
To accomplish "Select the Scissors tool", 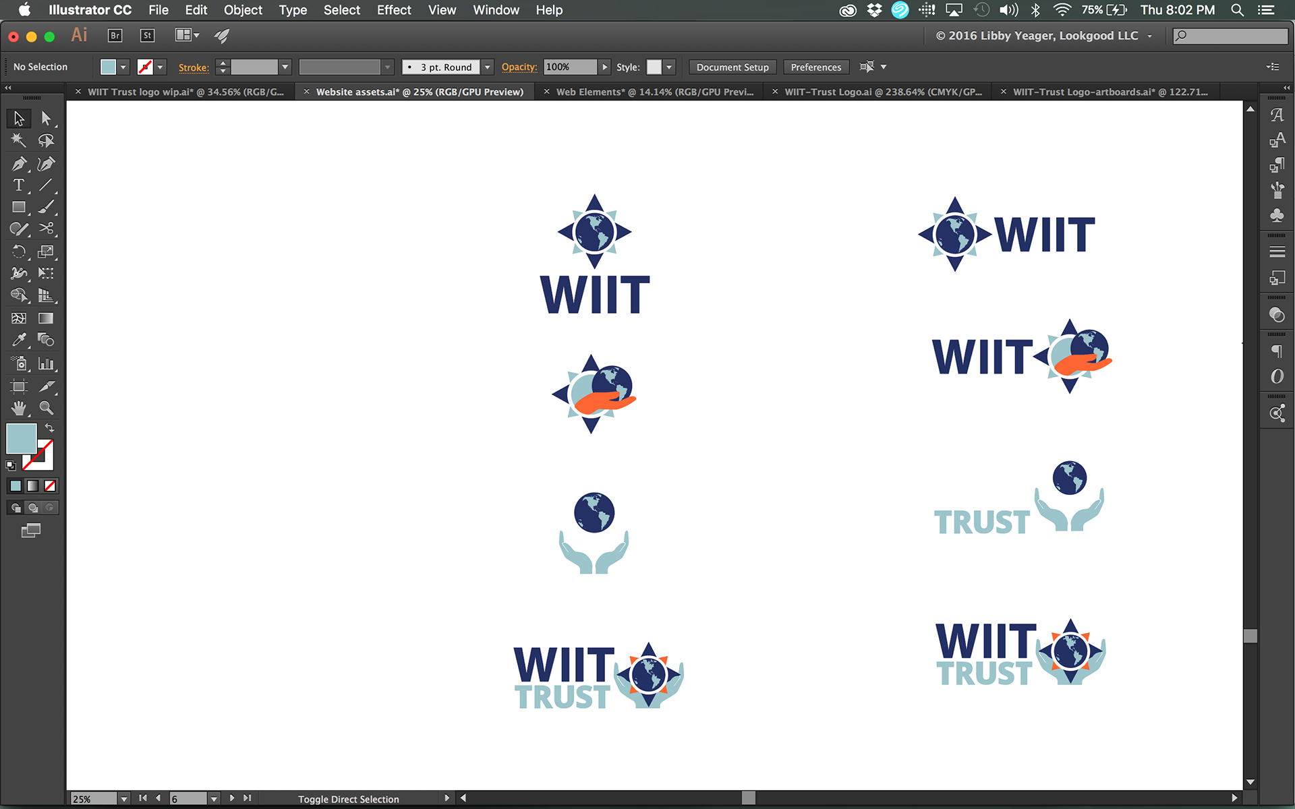I will pyautogui.click(x=46, y=229).
